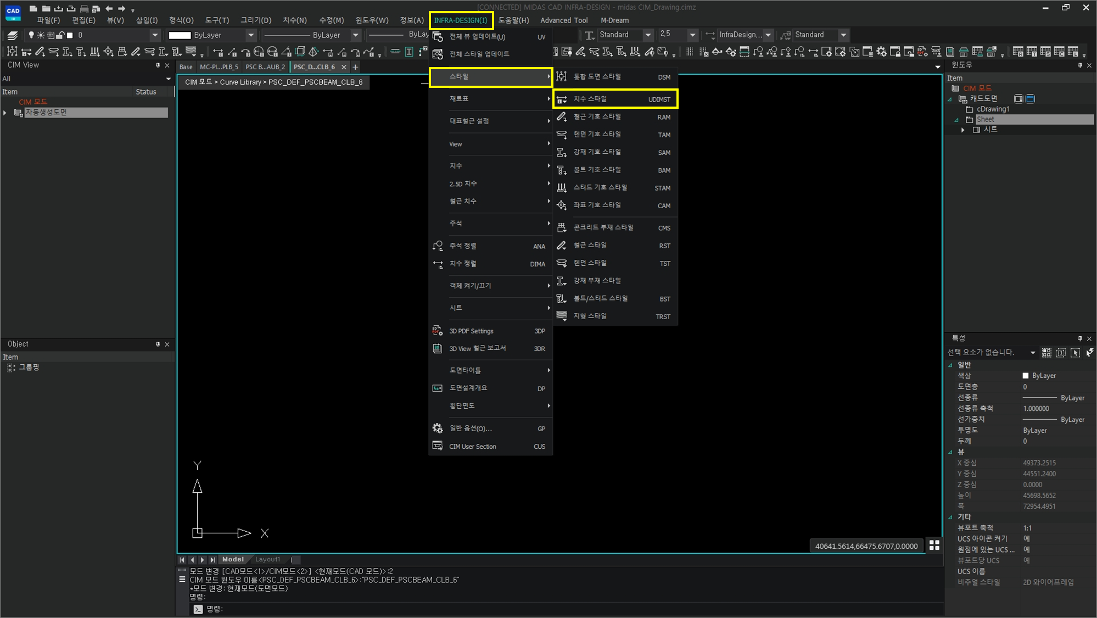The height and width of the screenshot is (618, 1097).
Task: Click the Open folder icon in quick access bar
Action: [x=46, y=8]
